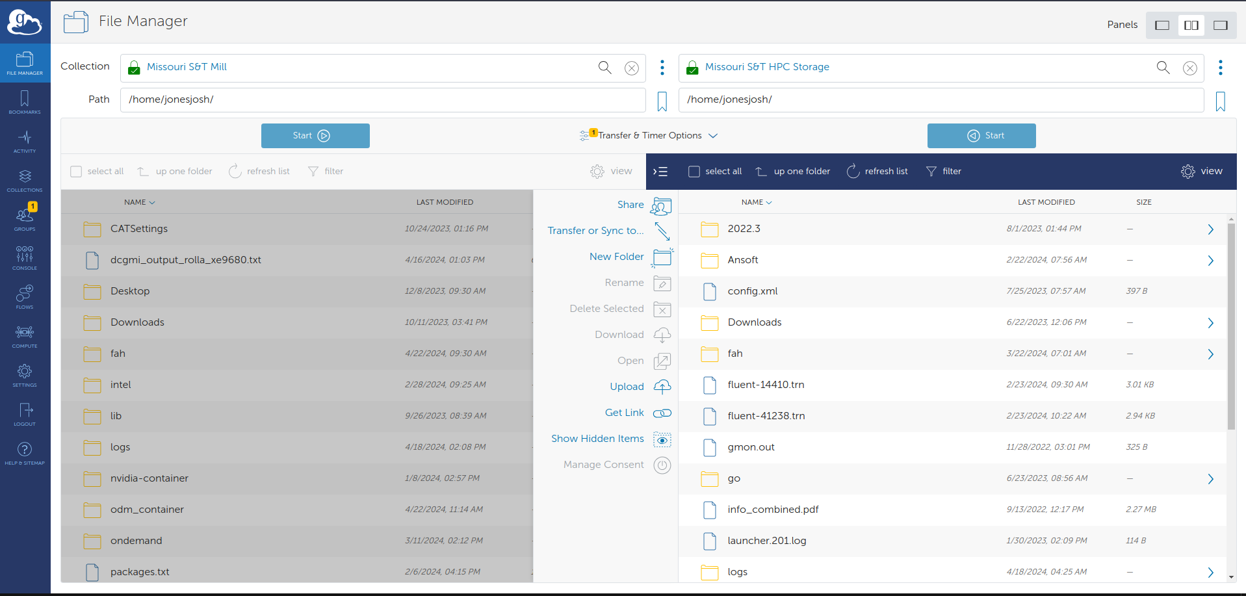Expand Transfer & Timer Options
This screenshot has height=596, width=1246.
pyautogui.click(x=649, y=136)
